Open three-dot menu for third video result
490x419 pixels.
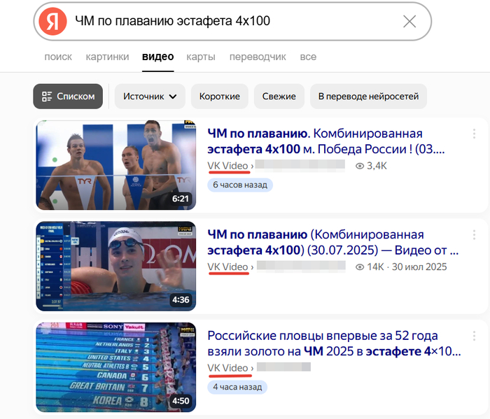click(x=474, y=336)
